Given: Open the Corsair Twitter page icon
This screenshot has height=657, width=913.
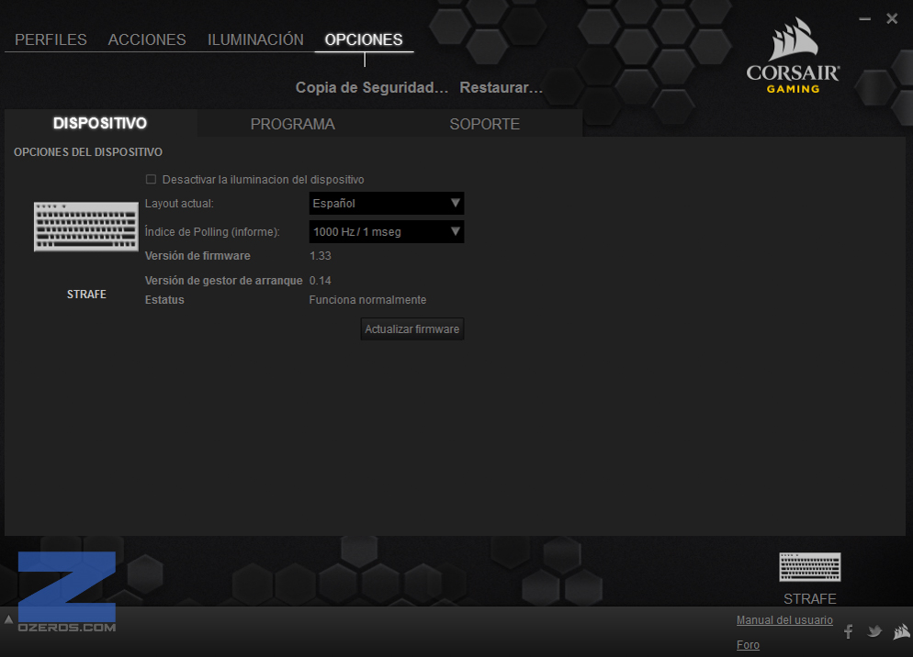Looking at the screenshot, I should 874,631.
